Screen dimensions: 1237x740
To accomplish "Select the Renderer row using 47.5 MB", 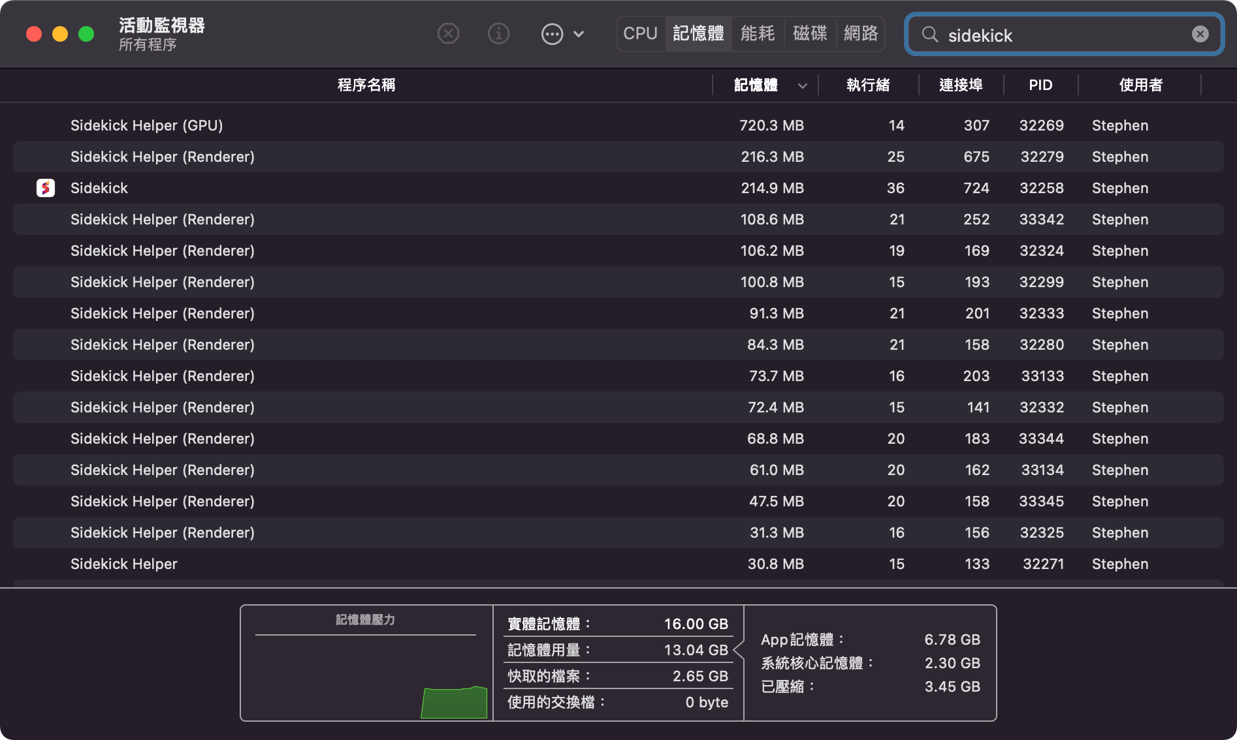I will [x=618, y=501].
